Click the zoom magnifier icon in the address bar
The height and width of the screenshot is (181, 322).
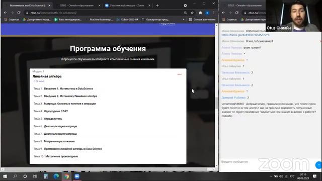pos(185,13)
